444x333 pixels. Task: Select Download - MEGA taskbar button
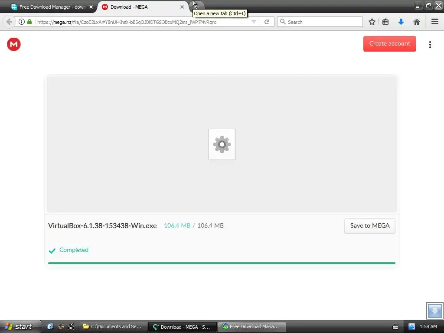183,327
